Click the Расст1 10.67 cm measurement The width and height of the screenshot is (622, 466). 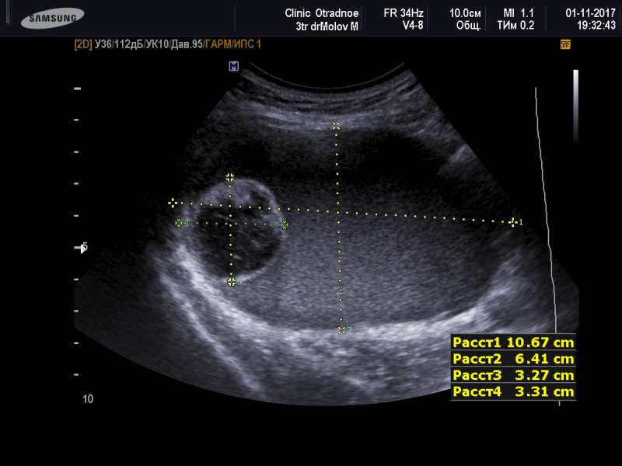(513, 343)
